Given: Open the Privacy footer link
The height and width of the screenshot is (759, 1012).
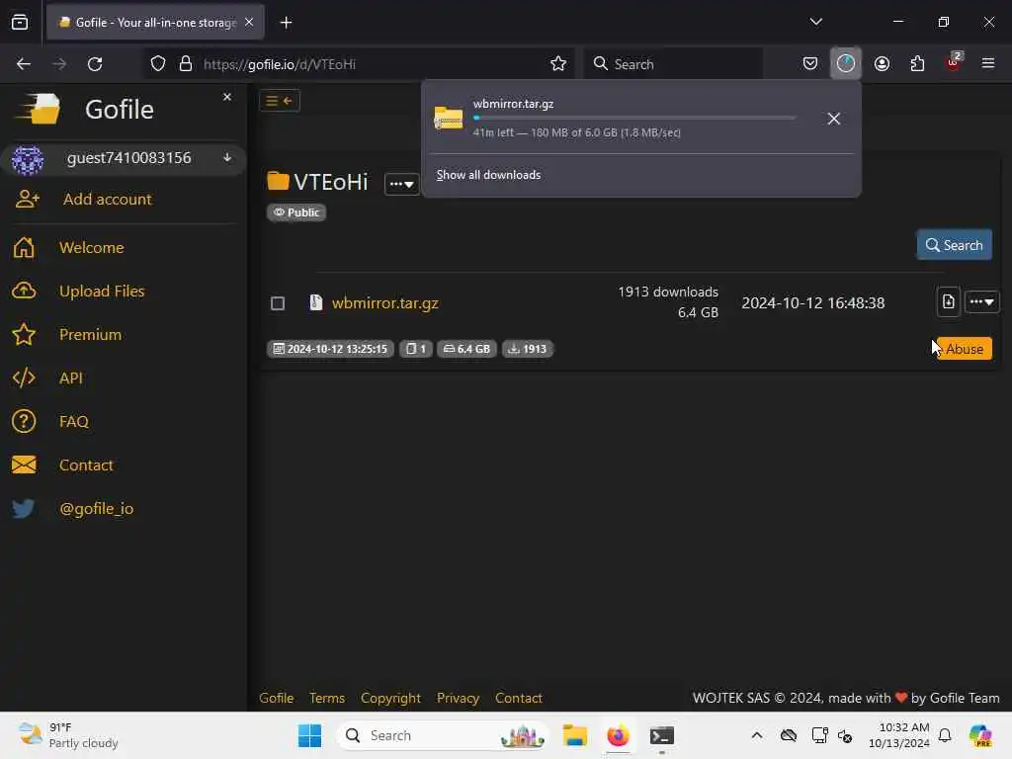Looking at the screenshot, I should tap(458, 698).
